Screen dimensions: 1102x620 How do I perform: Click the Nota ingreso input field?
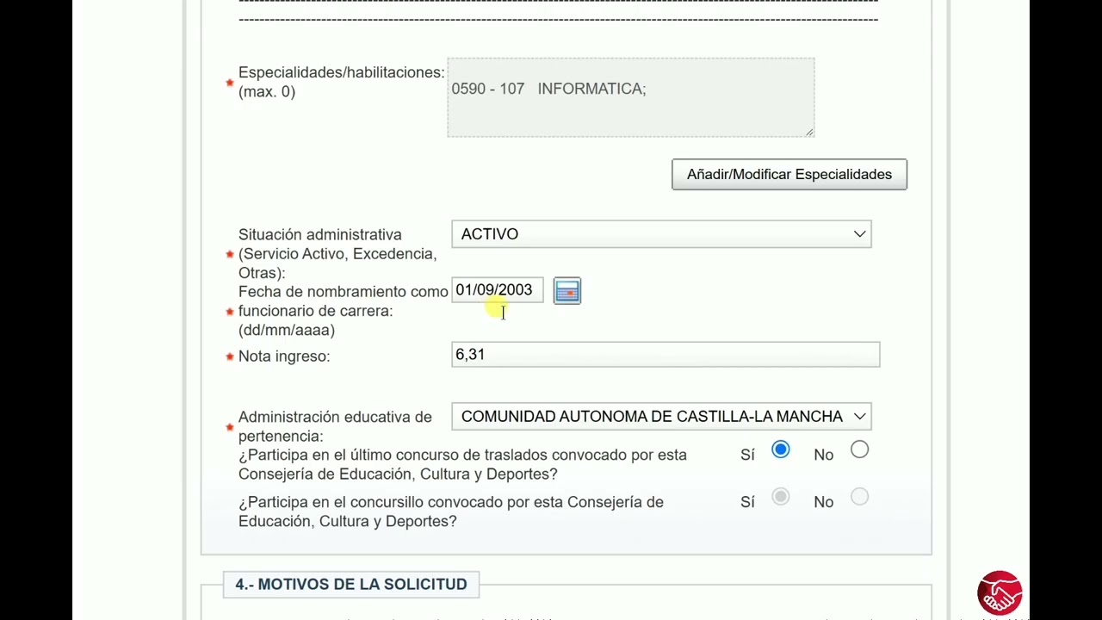click(666, 355)
